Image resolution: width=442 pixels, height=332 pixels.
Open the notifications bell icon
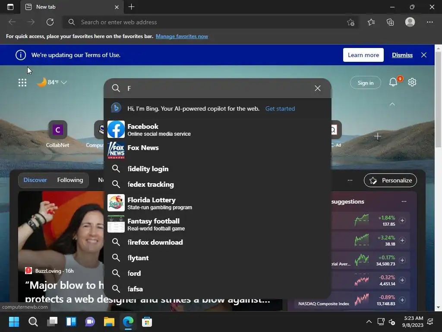tap(393, 82)
